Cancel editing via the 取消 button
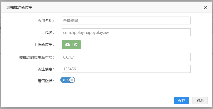 [200, 101]
